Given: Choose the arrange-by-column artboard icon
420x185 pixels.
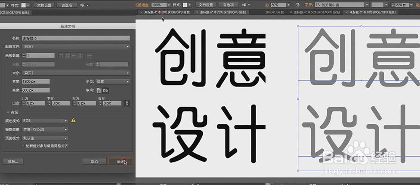Looking at the screenshot, I should point(80,55).
